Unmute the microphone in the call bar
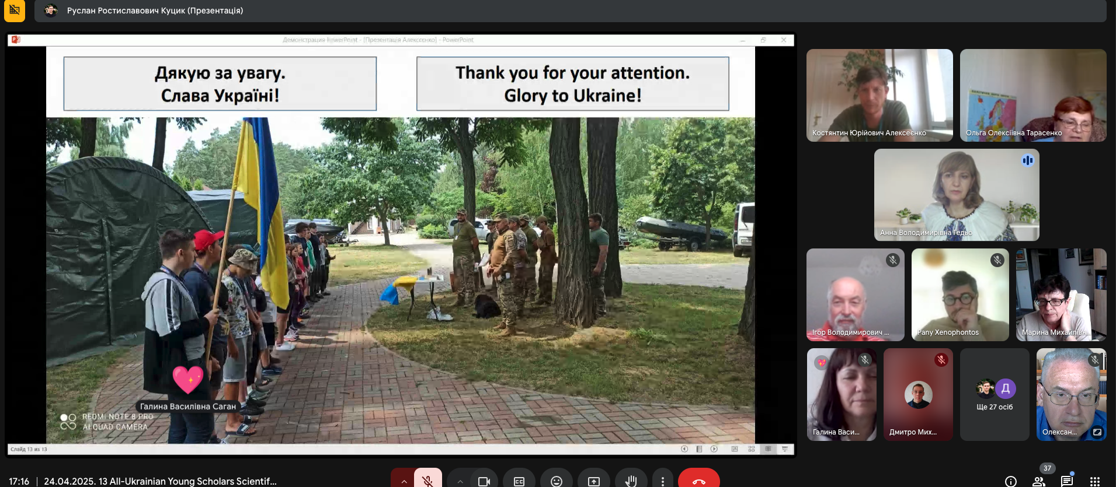 (428, 480)
